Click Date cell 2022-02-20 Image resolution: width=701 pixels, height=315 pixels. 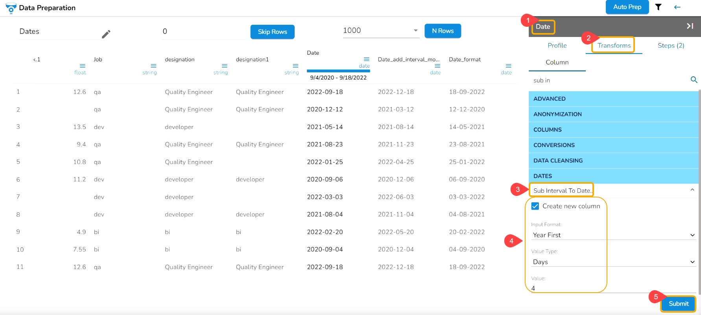click(x=325, y=232)
